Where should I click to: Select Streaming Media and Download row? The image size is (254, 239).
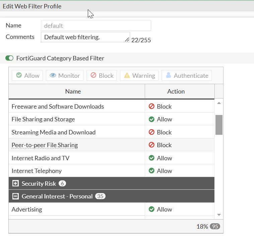[112, 132]
